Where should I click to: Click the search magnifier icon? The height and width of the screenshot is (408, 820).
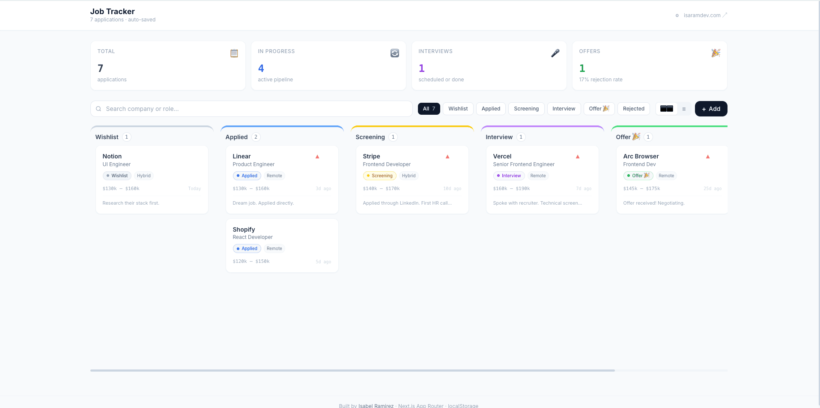point(98,109)
